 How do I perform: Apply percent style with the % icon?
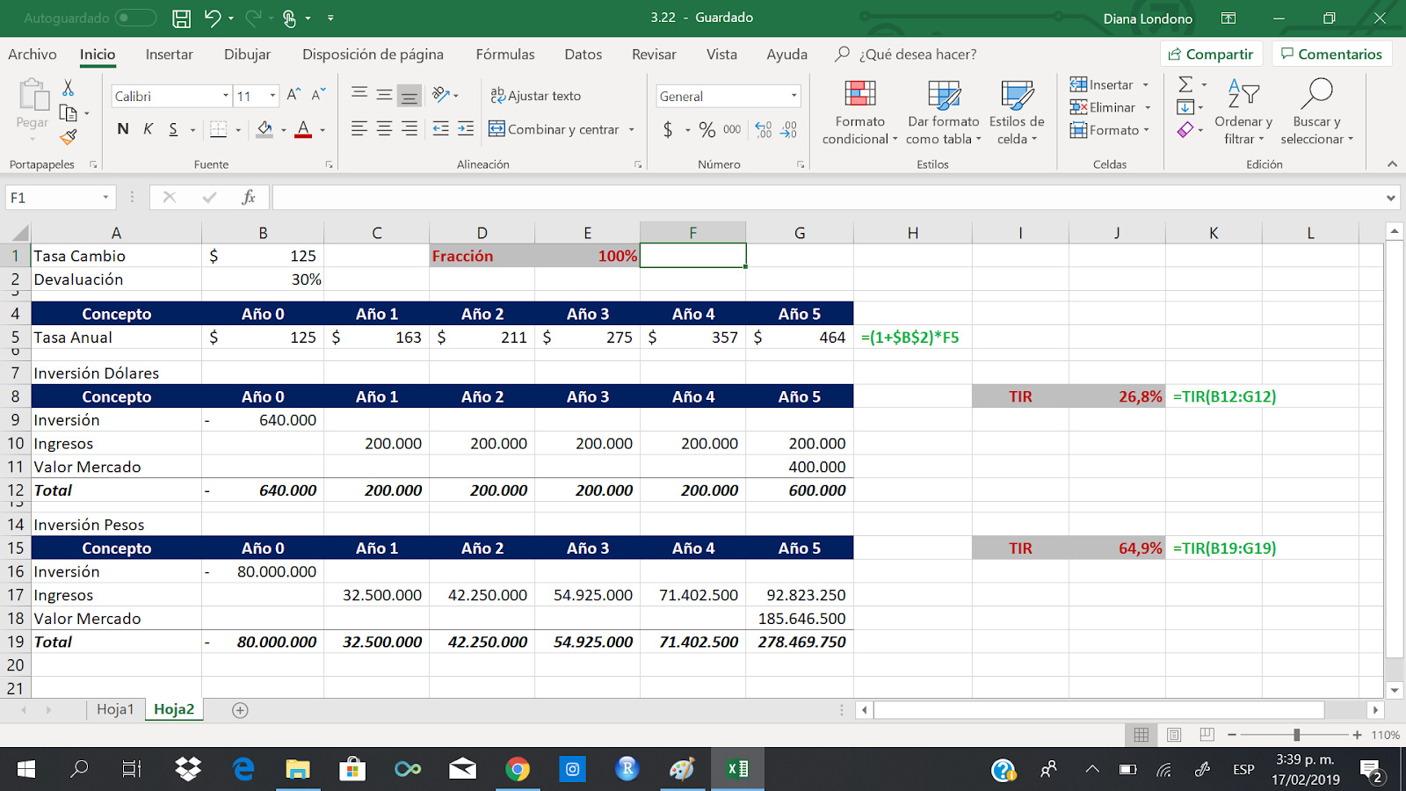(x=707, y=129)
